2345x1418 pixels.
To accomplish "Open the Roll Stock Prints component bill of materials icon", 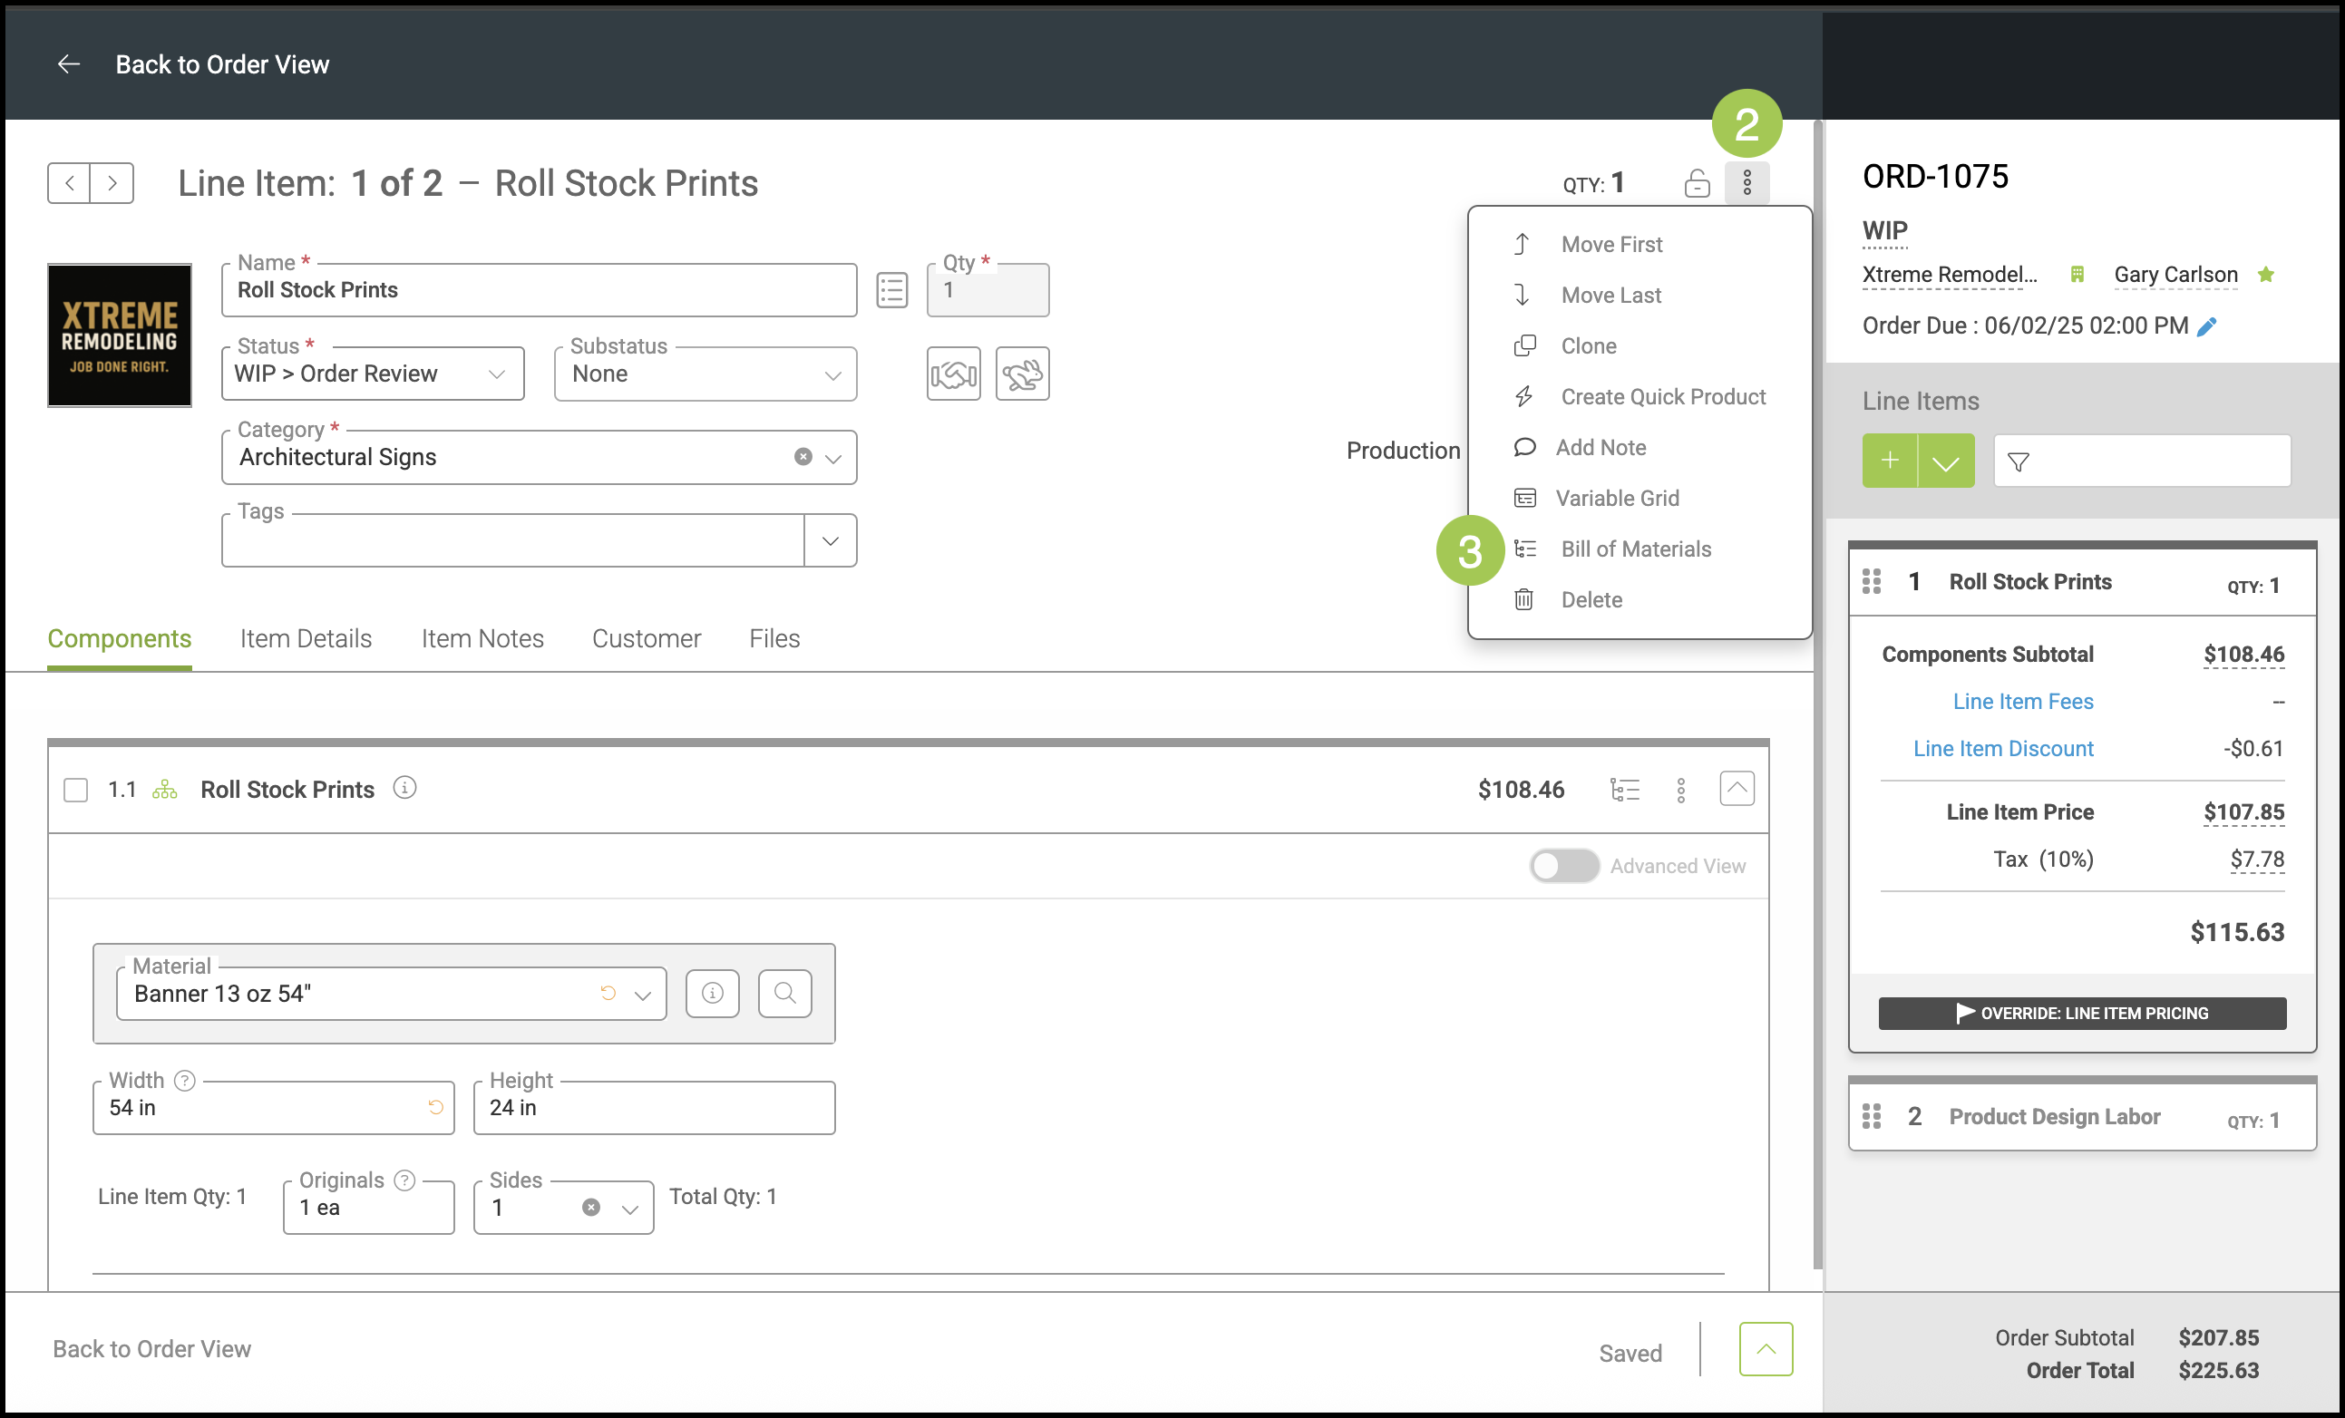I will pos(1623,790).
